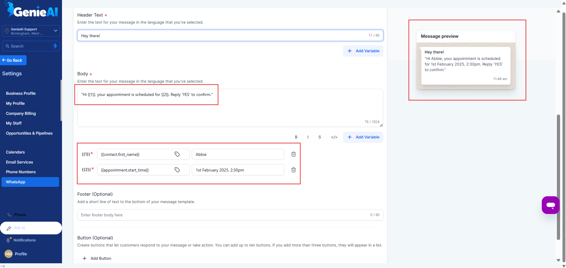
Task: Select the HM Profile avatar
Action: click(8, 254)
